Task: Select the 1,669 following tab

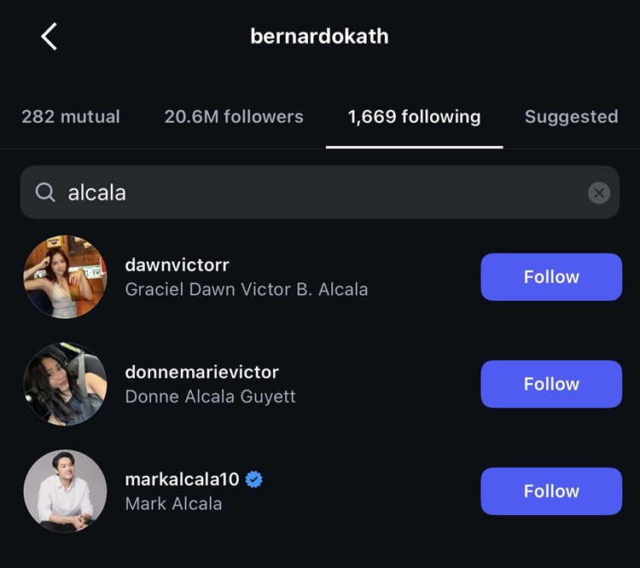Action: [414, 117]
